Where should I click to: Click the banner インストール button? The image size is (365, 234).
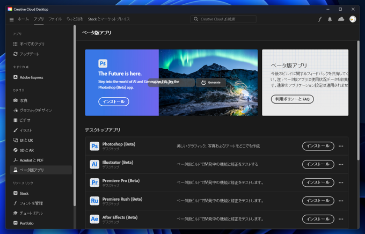tap(114, 102)
